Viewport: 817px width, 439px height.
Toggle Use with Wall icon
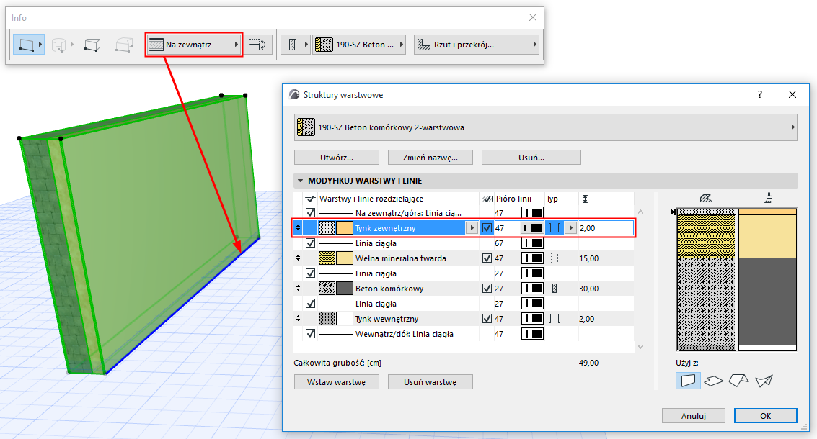pos(689,380)
